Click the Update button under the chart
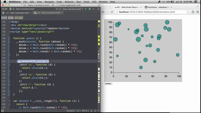This screenshot has width=201, height=113. 108,83
